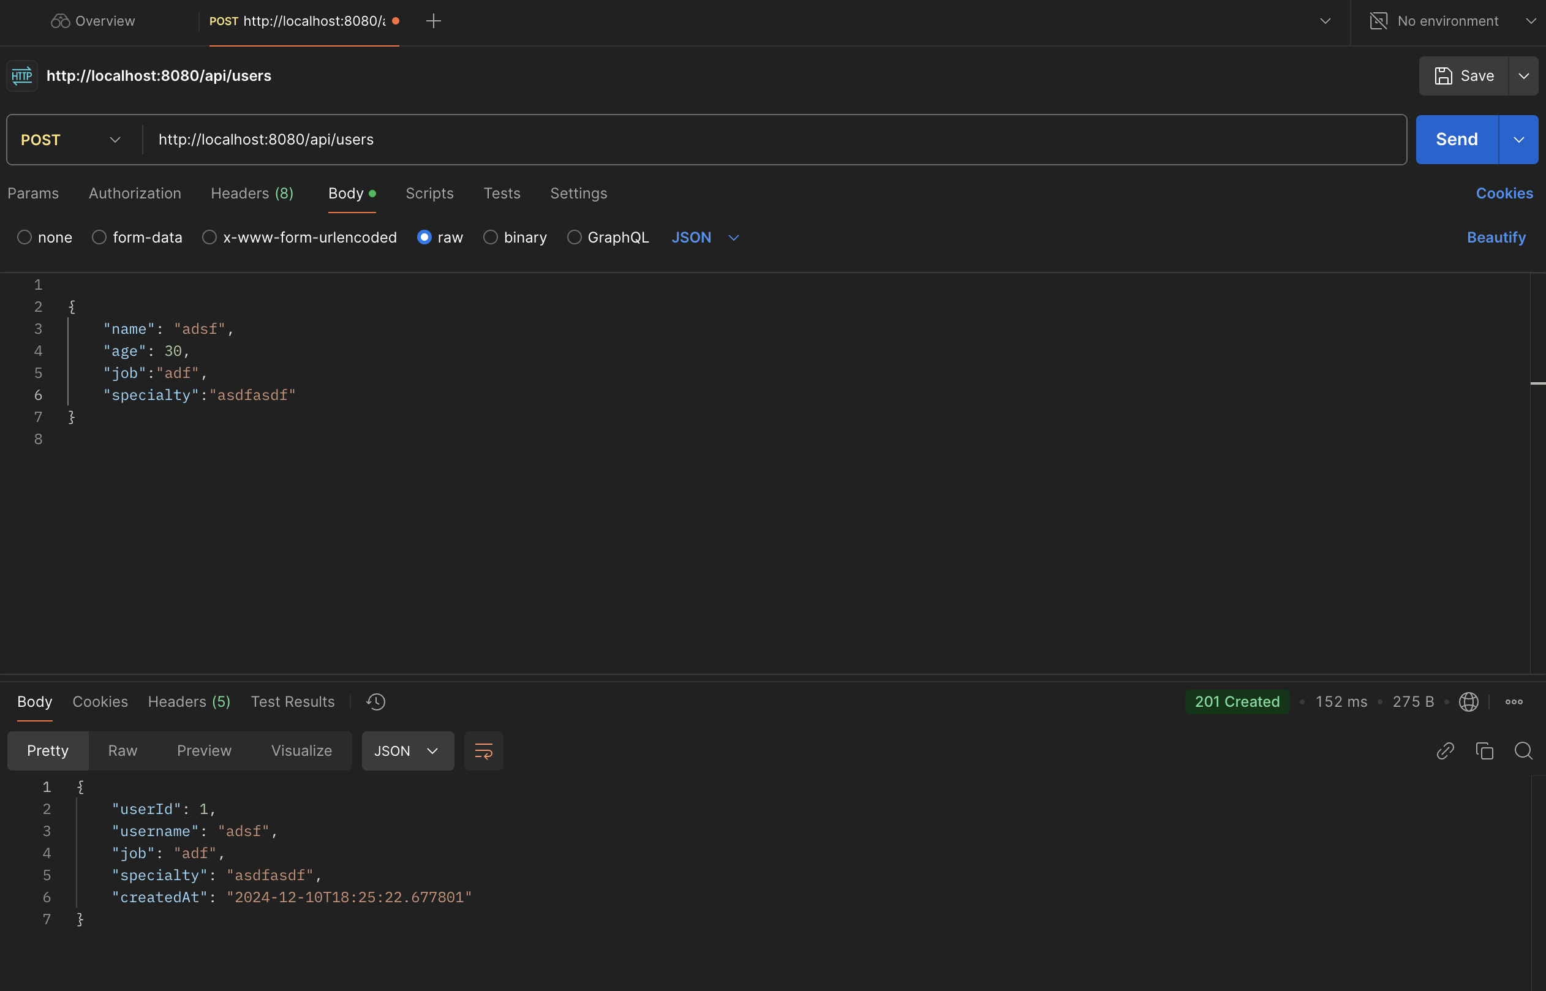1546x991 pixels.
Task: Click the link icon in response toolbar
Action: [x=1445, y=751]
